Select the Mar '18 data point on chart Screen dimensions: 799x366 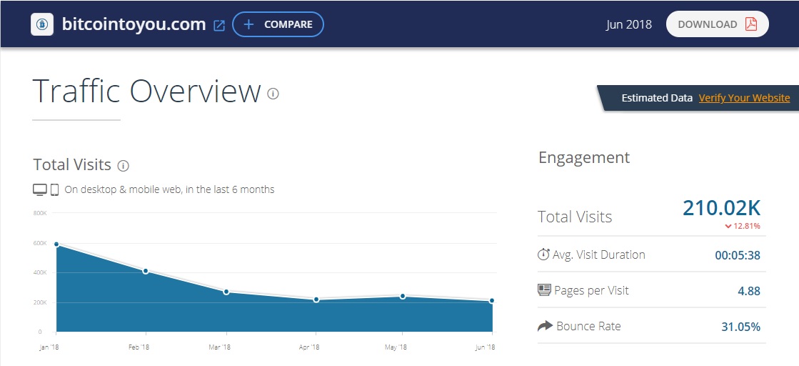pyautogui.click(x=226, y=292)
